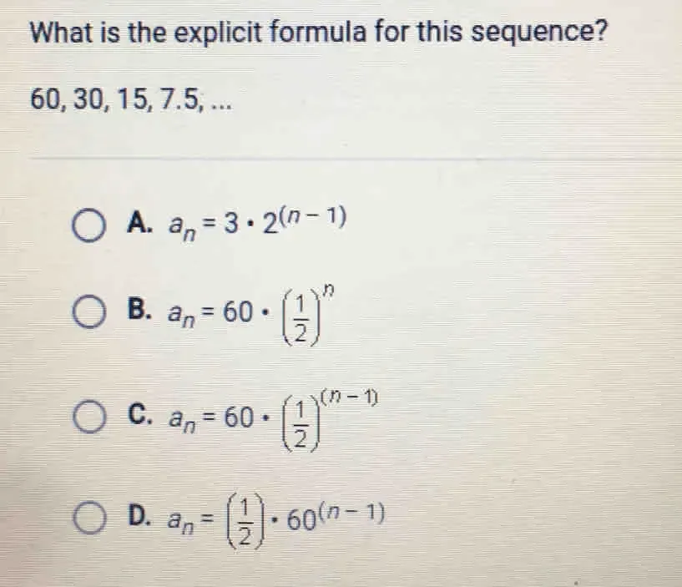Click the bold letter label "A."

click(139, 224)
